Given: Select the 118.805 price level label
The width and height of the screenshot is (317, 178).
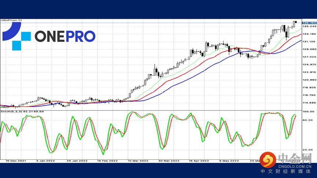Looking at the screenshot, I should (309, 88).
